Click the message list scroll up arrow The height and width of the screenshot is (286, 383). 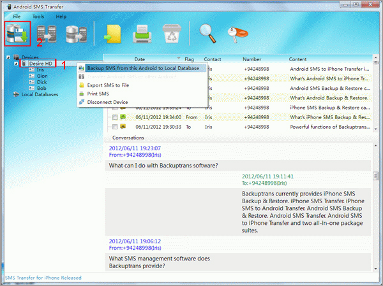(376, 57)
